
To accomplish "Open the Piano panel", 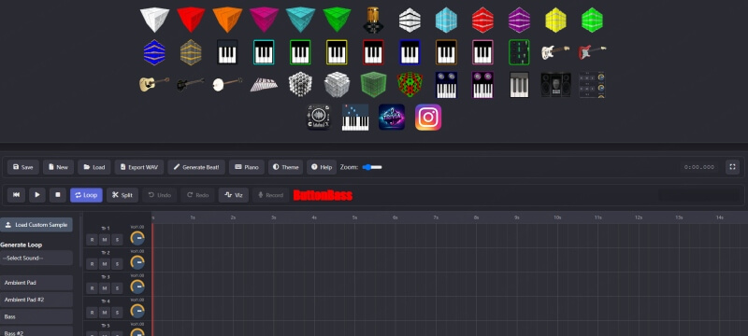I will tap(247, 167).
